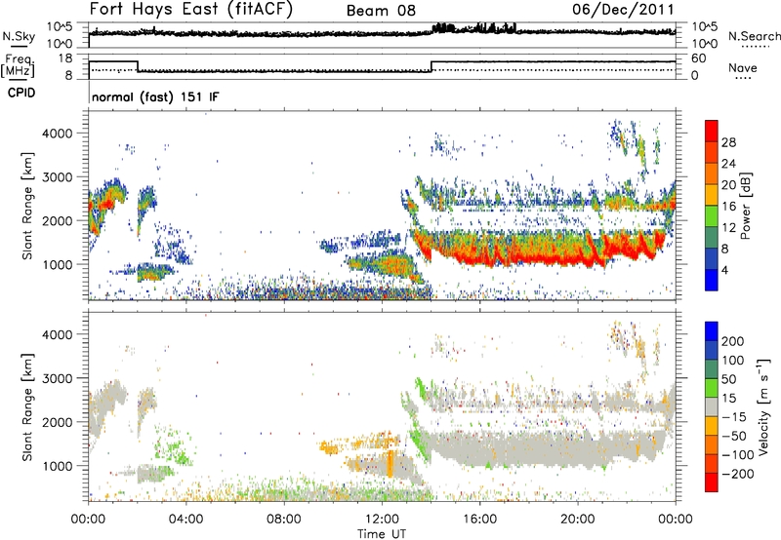
Task: Click the "Nave" legend label
Action: point(743,67)
